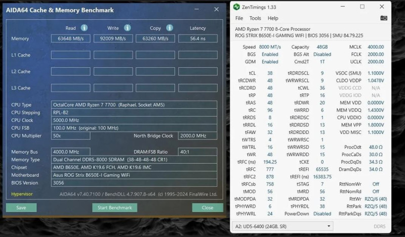Click the BIOS Version field 3056
The width and height of the screenshot is (405, 237).
[134, 182]
